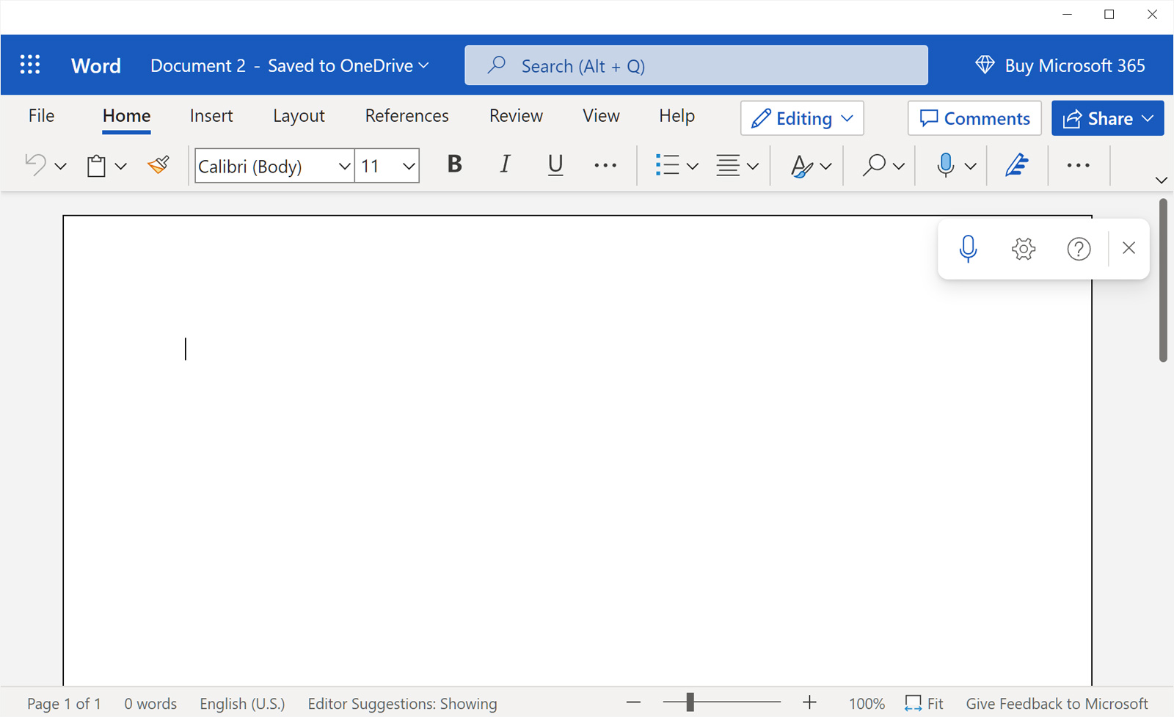Click the vertical scrollbar thumb

(1163, 280)
